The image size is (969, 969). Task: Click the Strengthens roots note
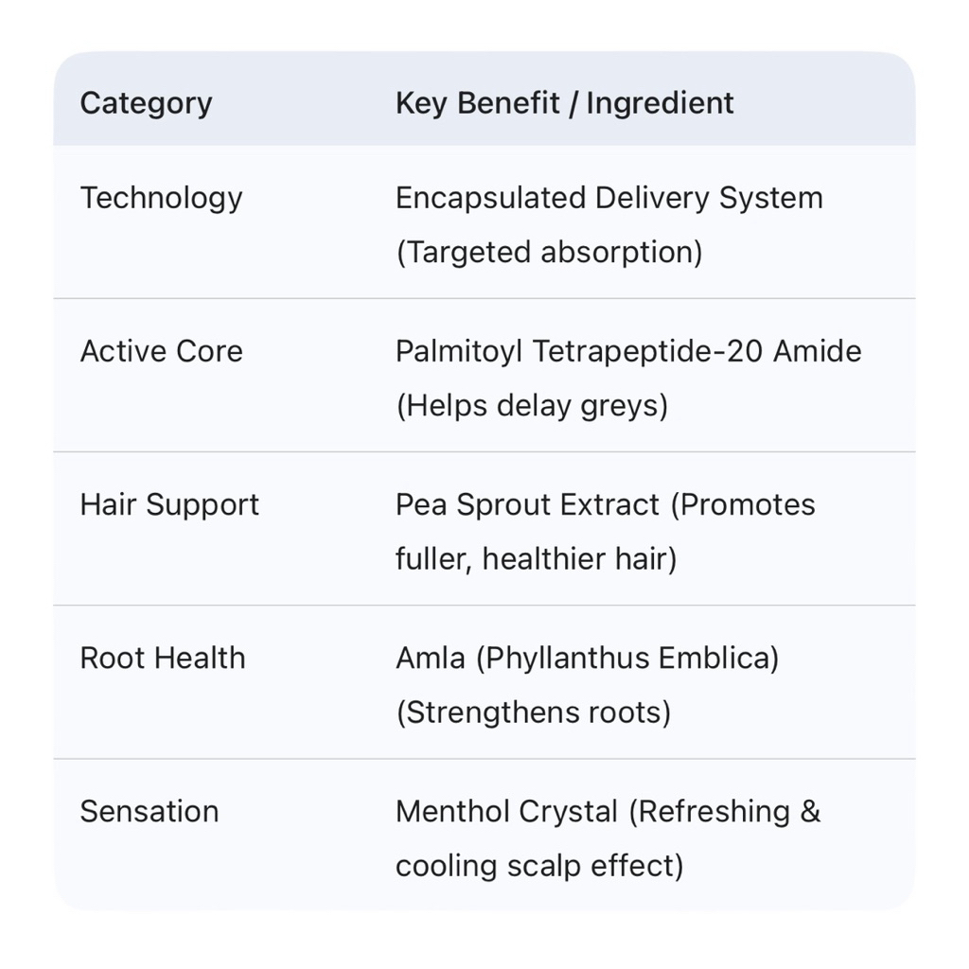[533, 713]
